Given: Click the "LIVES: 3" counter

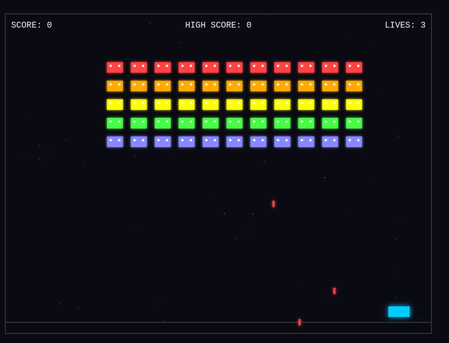Looking at the screenshot, I should coord(405,25).
